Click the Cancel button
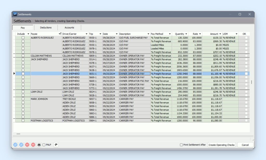The height and width of the screenshot is (160, 266). [x=245, y=145]
